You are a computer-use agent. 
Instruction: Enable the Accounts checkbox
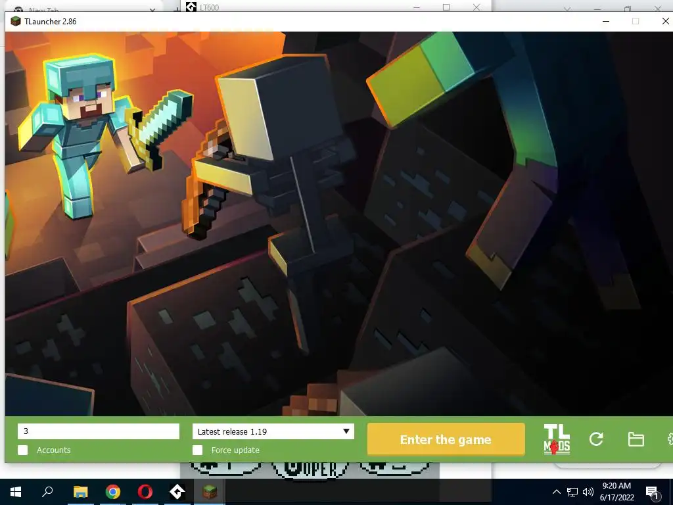pyautogui.click(x=23, y=450)
